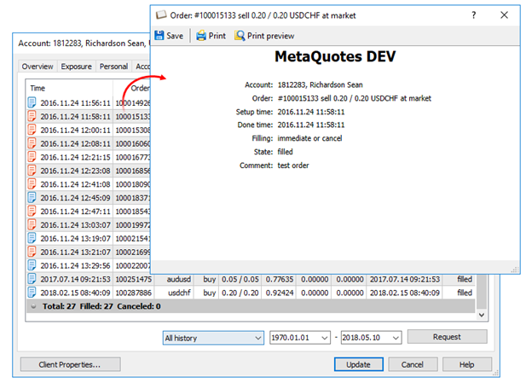Click the order icon for 2016.11.24 12:41:08
This screenshot has height=389, width=526.
tap(32, 184)
